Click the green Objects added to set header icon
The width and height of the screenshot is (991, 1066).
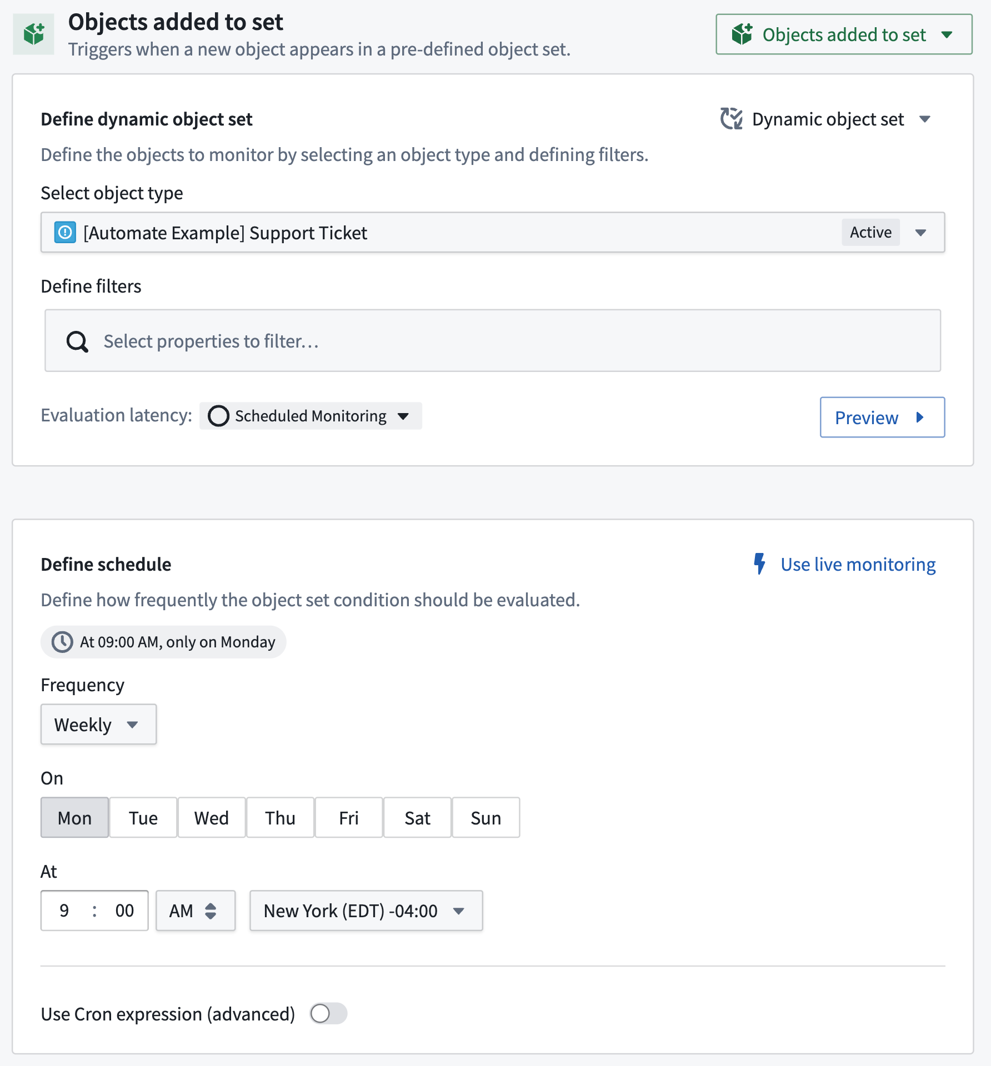tap(34, 34)
